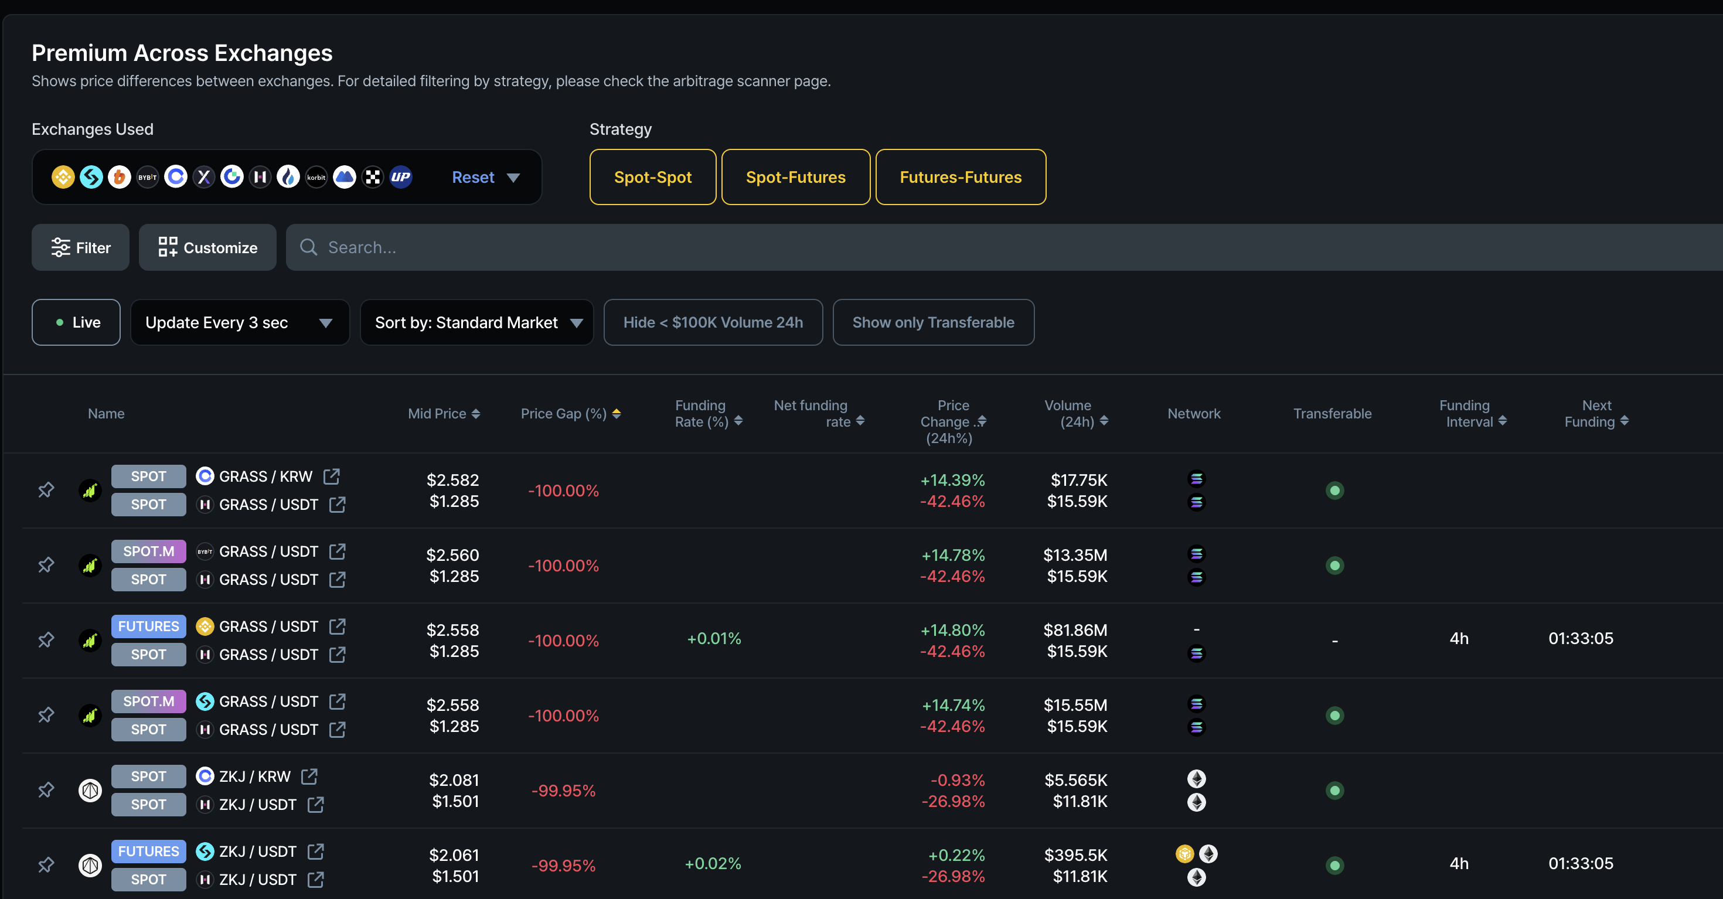Enable Show only Transferable
Screen dimensions: 1723x899
click(x=933, y=322)
